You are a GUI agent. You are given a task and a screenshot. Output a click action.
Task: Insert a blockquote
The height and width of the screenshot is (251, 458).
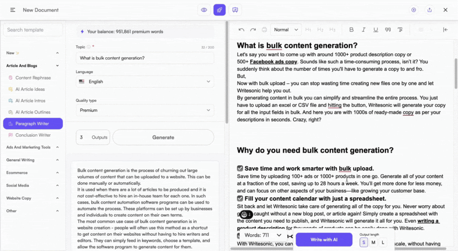pos(388,30)
